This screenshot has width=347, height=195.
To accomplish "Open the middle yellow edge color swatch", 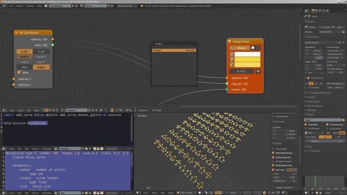I will point(247,60).
